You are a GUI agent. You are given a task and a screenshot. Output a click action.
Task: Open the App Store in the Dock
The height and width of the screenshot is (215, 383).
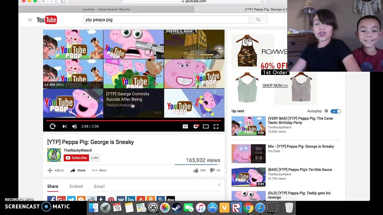pyautogui.click(x=212, y=207)
